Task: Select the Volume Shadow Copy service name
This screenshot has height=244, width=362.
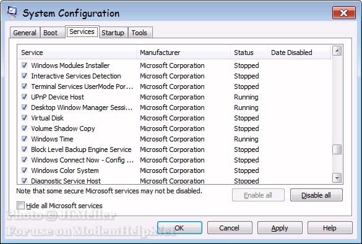Action: coord(63,128)
